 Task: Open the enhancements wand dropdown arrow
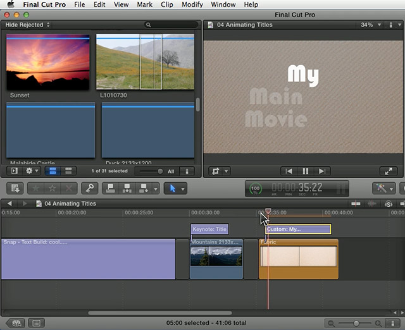point(391,189)
